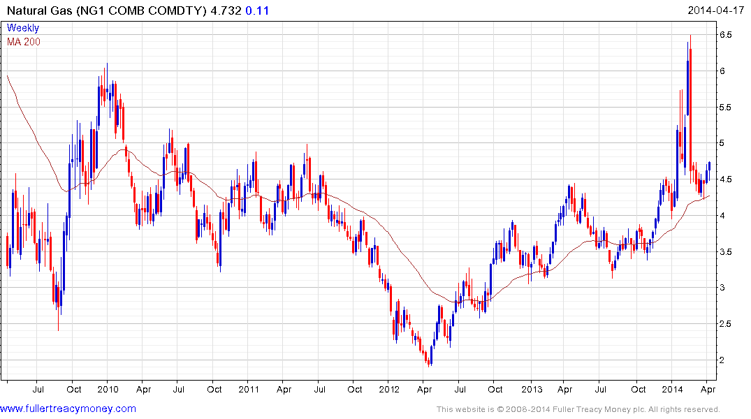Click the April 2012 lowest candle near 2
This screenshot has height=419, width=751.
430,360
